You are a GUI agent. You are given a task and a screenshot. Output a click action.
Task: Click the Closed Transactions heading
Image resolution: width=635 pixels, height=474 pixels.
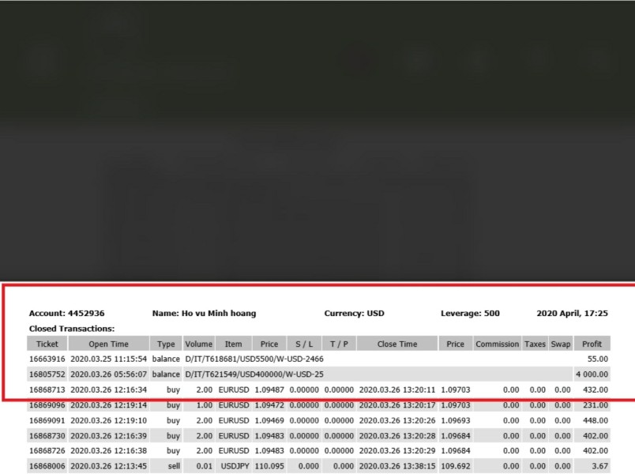pos(72,329)
